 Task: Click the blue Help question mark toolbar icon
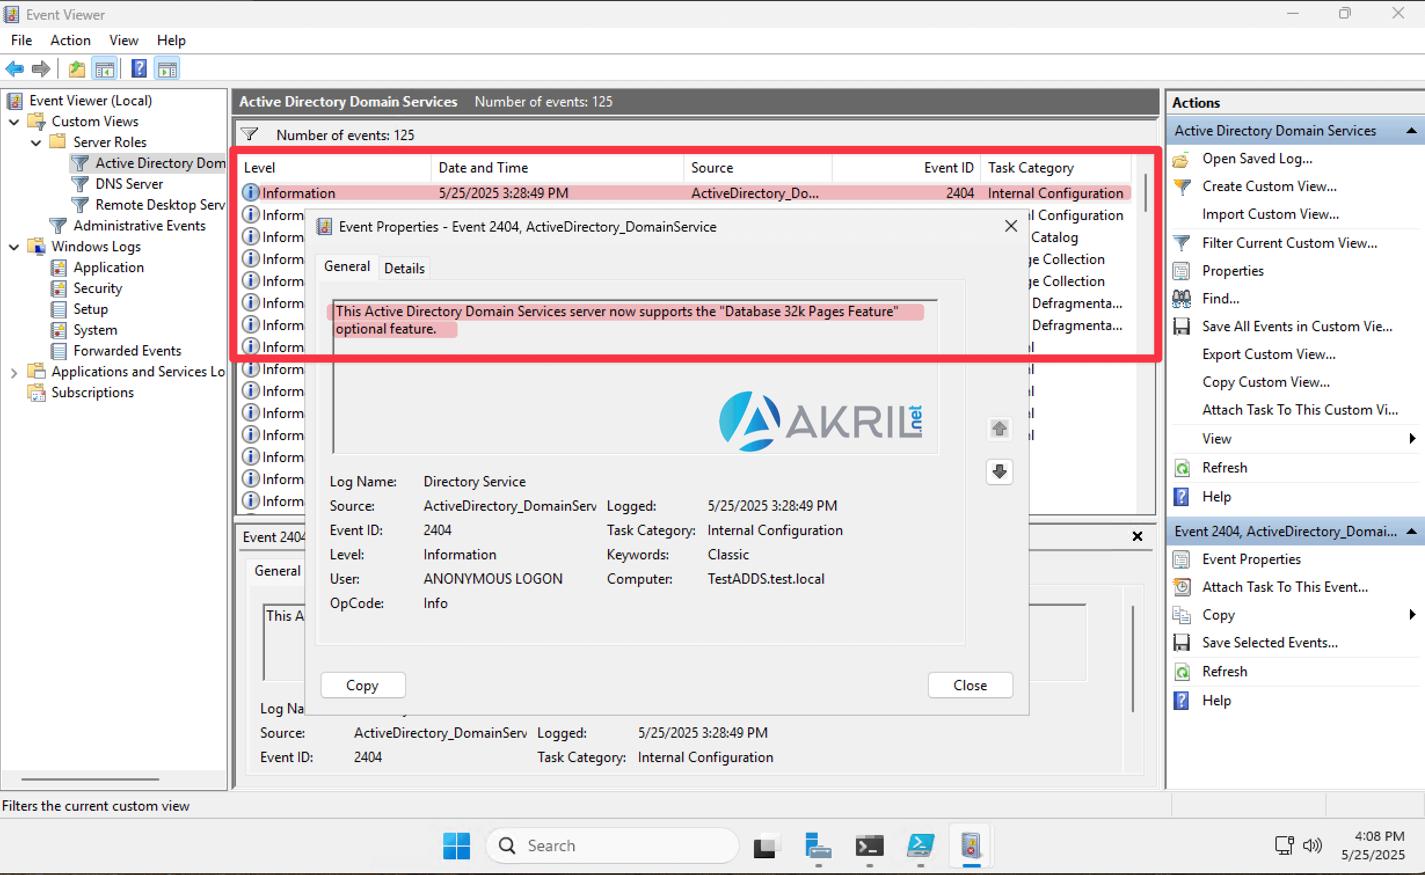139,69
